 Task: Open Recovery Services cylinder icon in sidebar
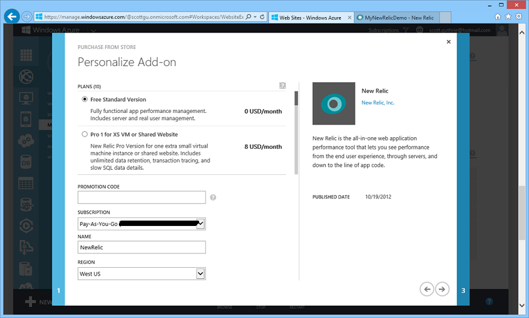[26, 269]
